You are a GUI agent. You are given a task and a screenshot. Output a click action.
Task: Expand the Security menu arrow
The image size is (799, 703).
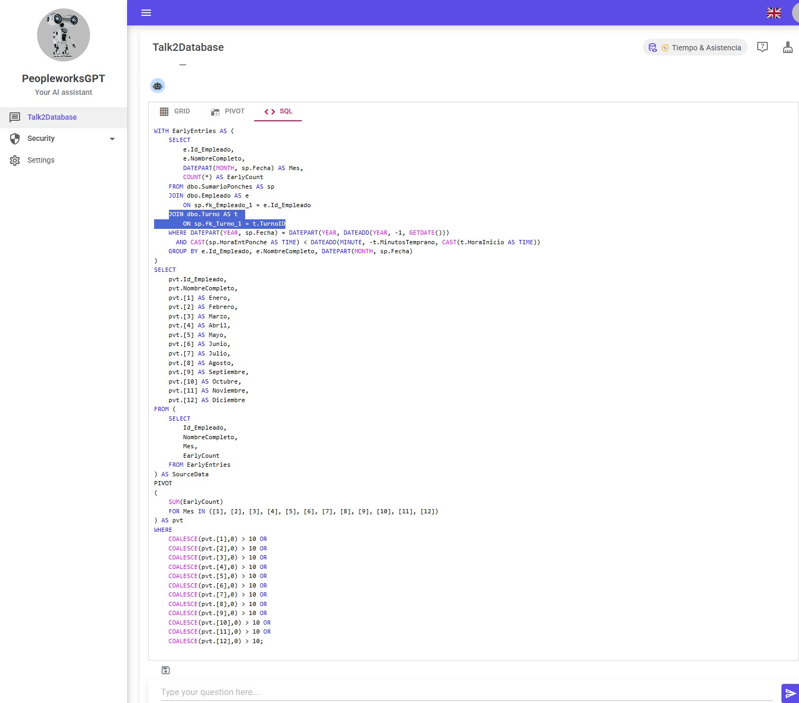(x=112, y=139)
